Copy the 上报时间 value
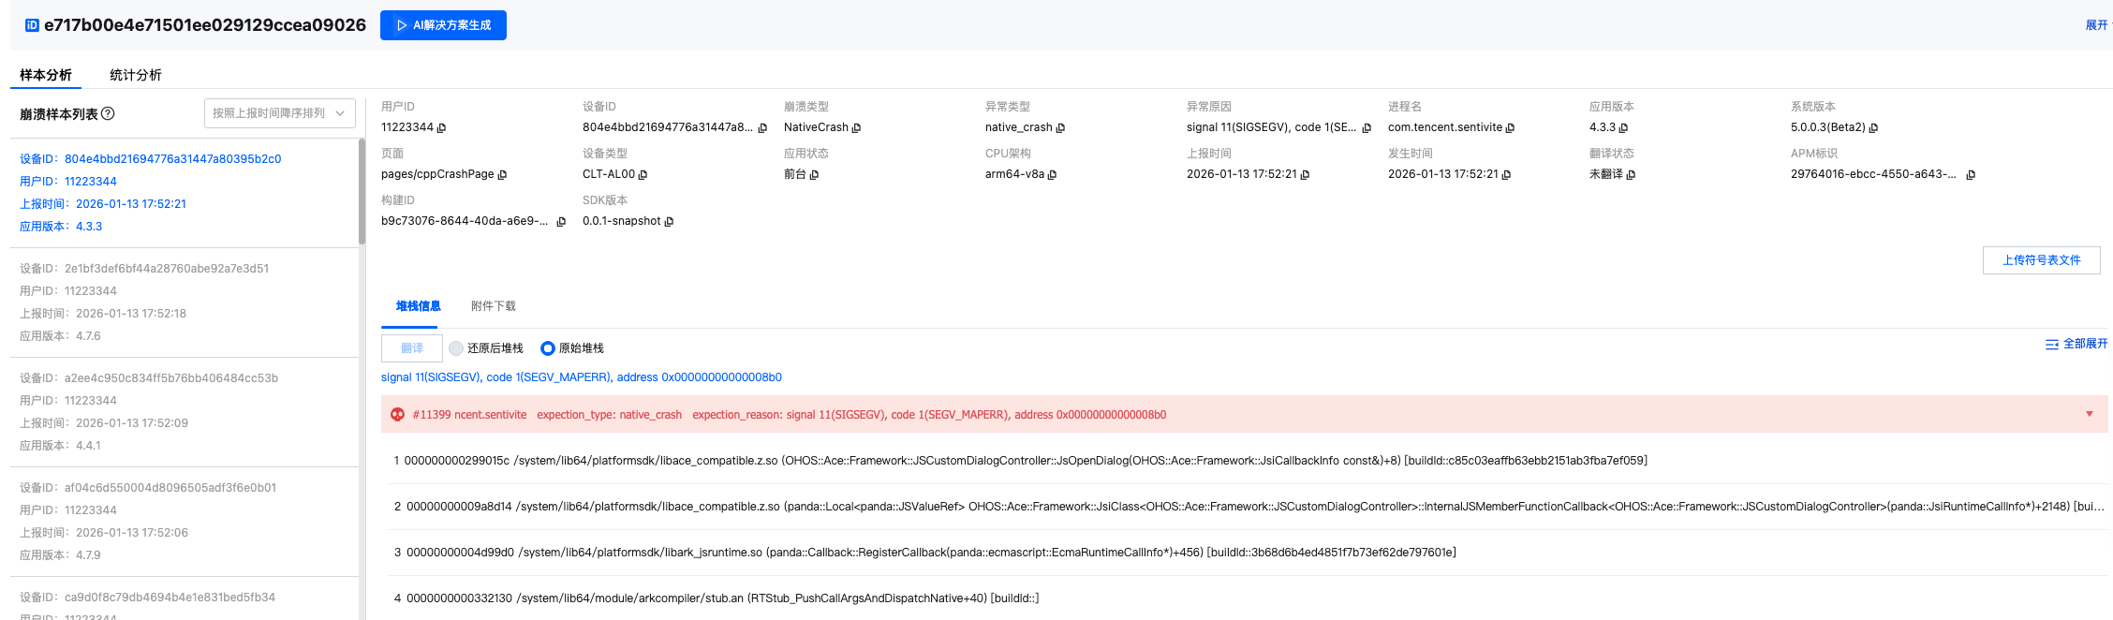 (x=1305, y=175)
